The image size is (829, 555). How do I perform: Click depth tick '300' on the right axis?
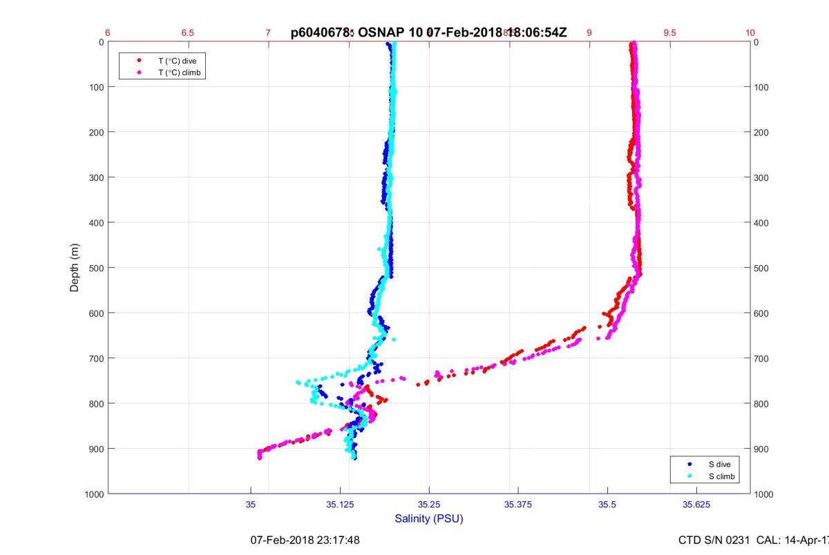click(762, 177)
